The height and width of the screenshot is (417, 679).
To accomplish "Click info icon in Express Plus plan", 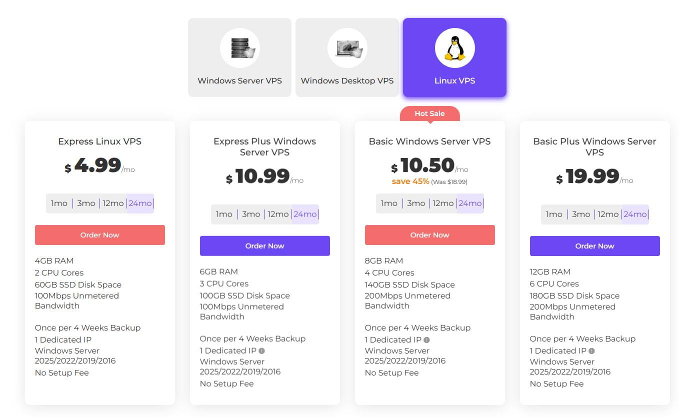I will (x=261, y=351).
